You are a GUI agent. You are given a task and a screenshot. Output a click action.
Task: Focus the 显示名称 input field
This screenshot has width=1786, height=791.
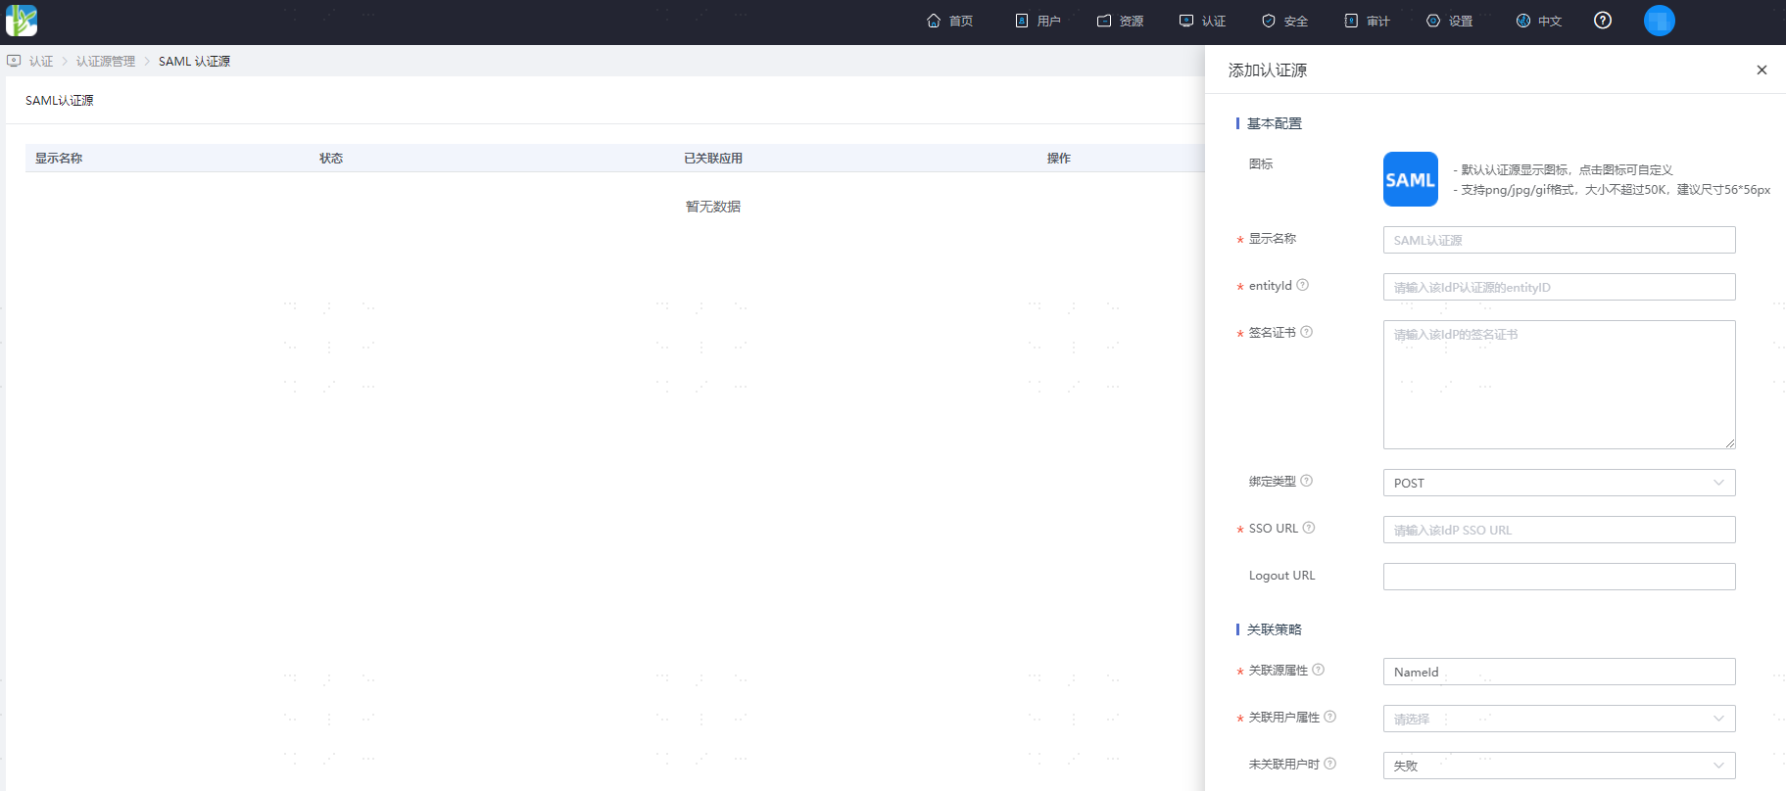(x=1560, y=240)
